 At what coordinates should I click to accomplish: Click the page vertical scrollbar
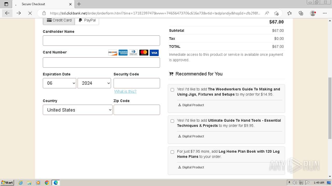coord(330,108)
